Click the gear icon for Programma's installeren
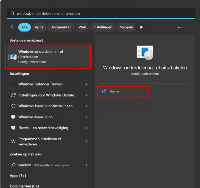The height and width of the screenshot is (188, 200). pos(13,141)
